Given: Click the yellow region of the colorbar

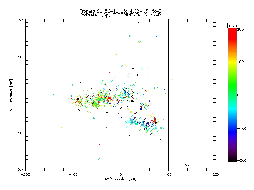Looking at the screenshot, I should (x=232, y=62).
